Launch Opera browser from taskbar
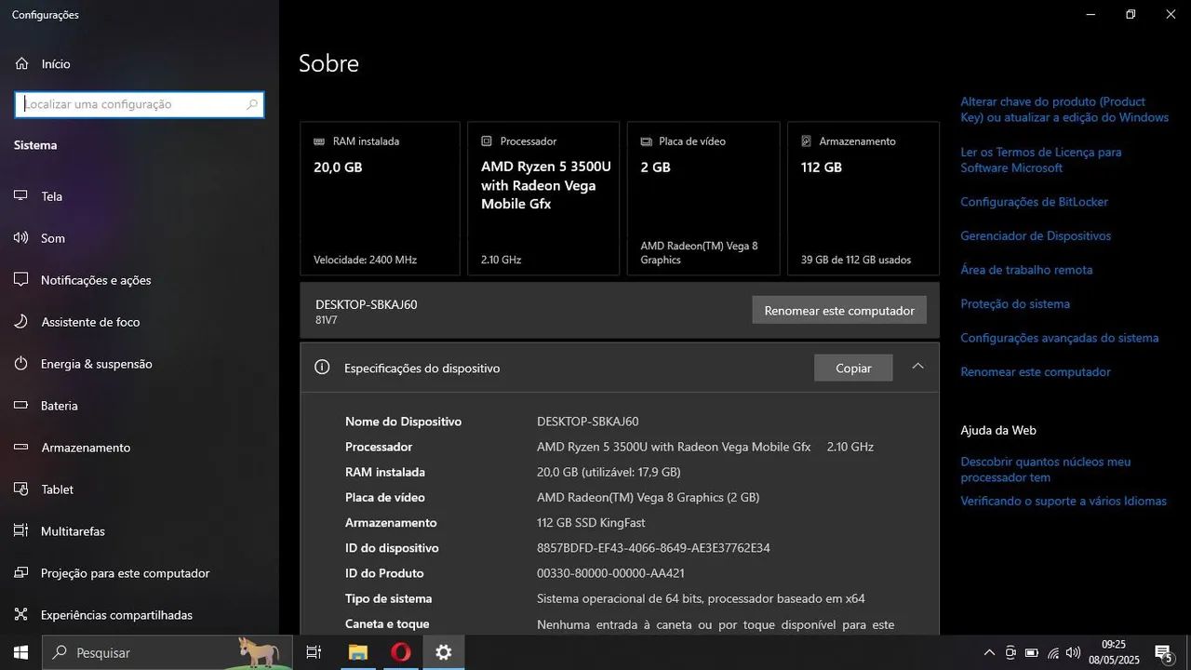The height and width of the screenshot is (670, 1191). click(x=401, y=652)
